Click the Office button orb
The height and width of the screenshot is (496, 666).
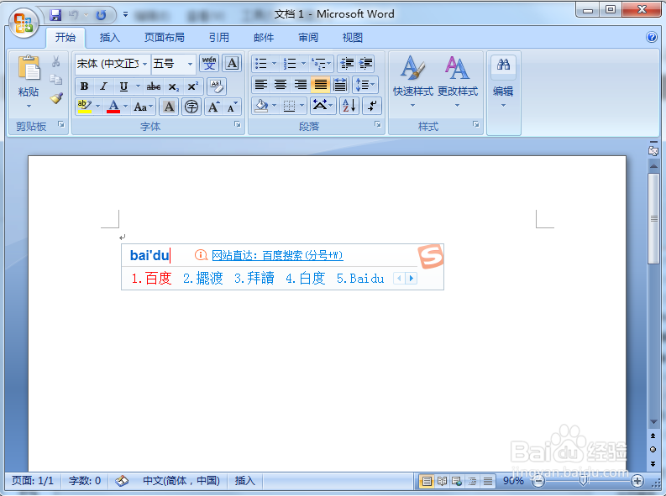(x=24, y=23)
